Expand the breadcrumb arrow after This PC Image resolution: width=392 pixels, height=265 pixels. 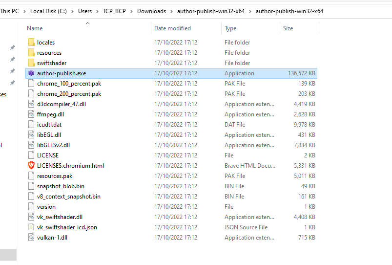tap(24, 11)
